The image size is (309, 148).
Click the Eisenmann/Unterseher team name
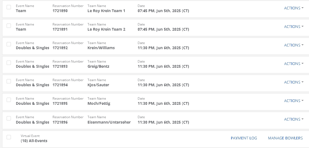tap(109, 122)
